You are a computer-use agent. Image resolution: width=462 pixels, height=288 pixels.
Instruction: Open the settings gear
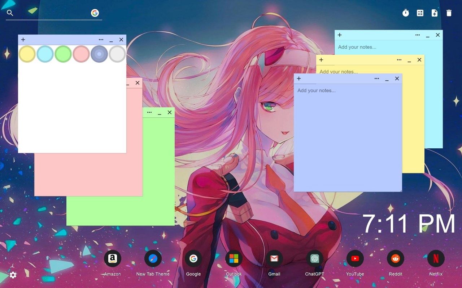click(x=13, y=275)
